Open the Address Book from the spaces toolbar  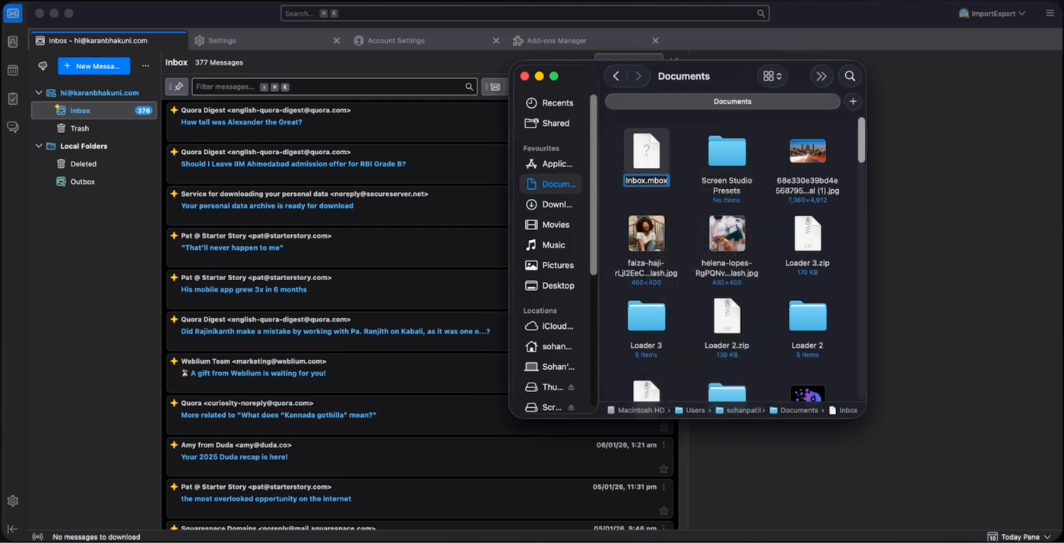click(x=13, y=42)
